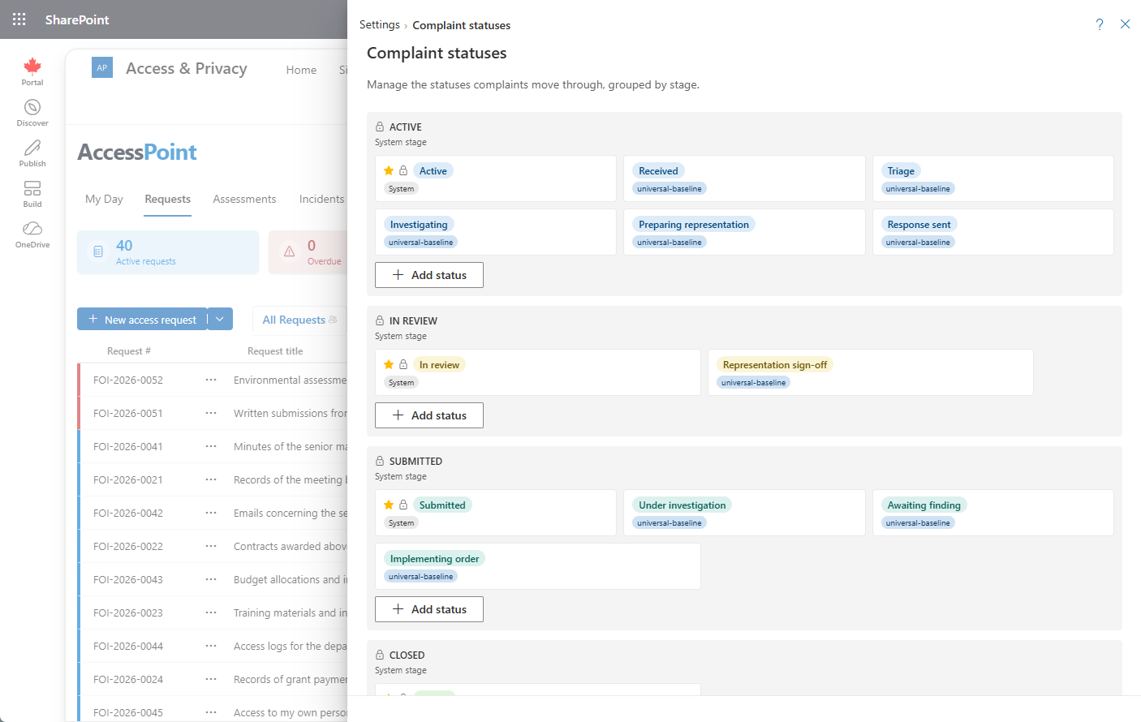The height and width of the screenshot is (722, 1141).
Task: Switch to the Assessments tab
Action: coord(244,199)
